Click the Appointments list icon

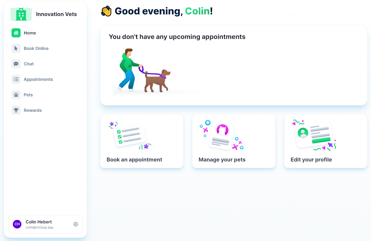tap(16, 79)
